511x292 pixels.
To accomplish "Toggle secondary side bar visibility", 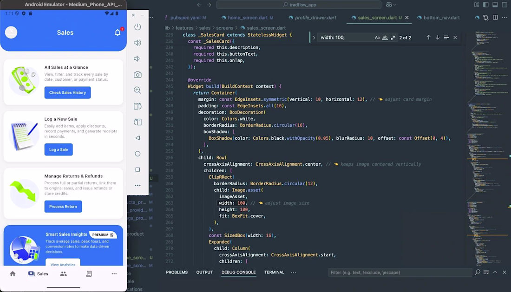I will (504, 5).
